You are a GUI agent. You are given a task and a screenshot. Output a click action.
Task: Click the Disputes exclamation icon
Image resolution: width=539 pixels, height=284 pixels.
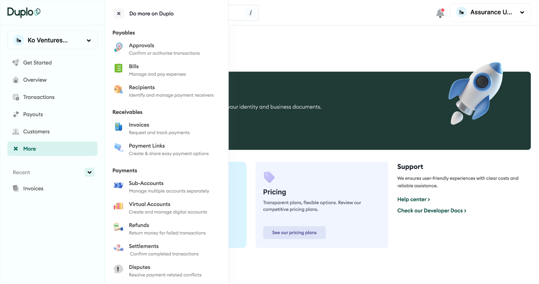[118, 269]
